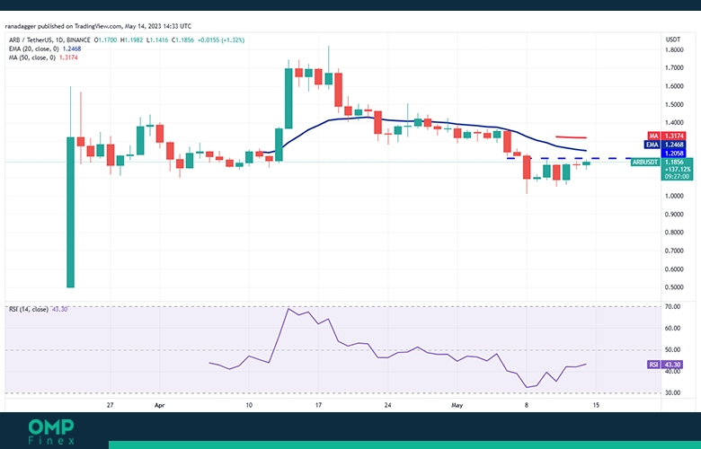Click the 1.5000 price axis label

(674, 104)
